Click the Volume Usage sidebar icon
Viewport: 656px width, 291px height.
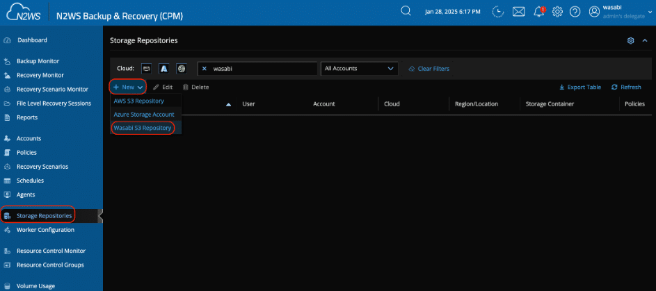coord(7,286)
